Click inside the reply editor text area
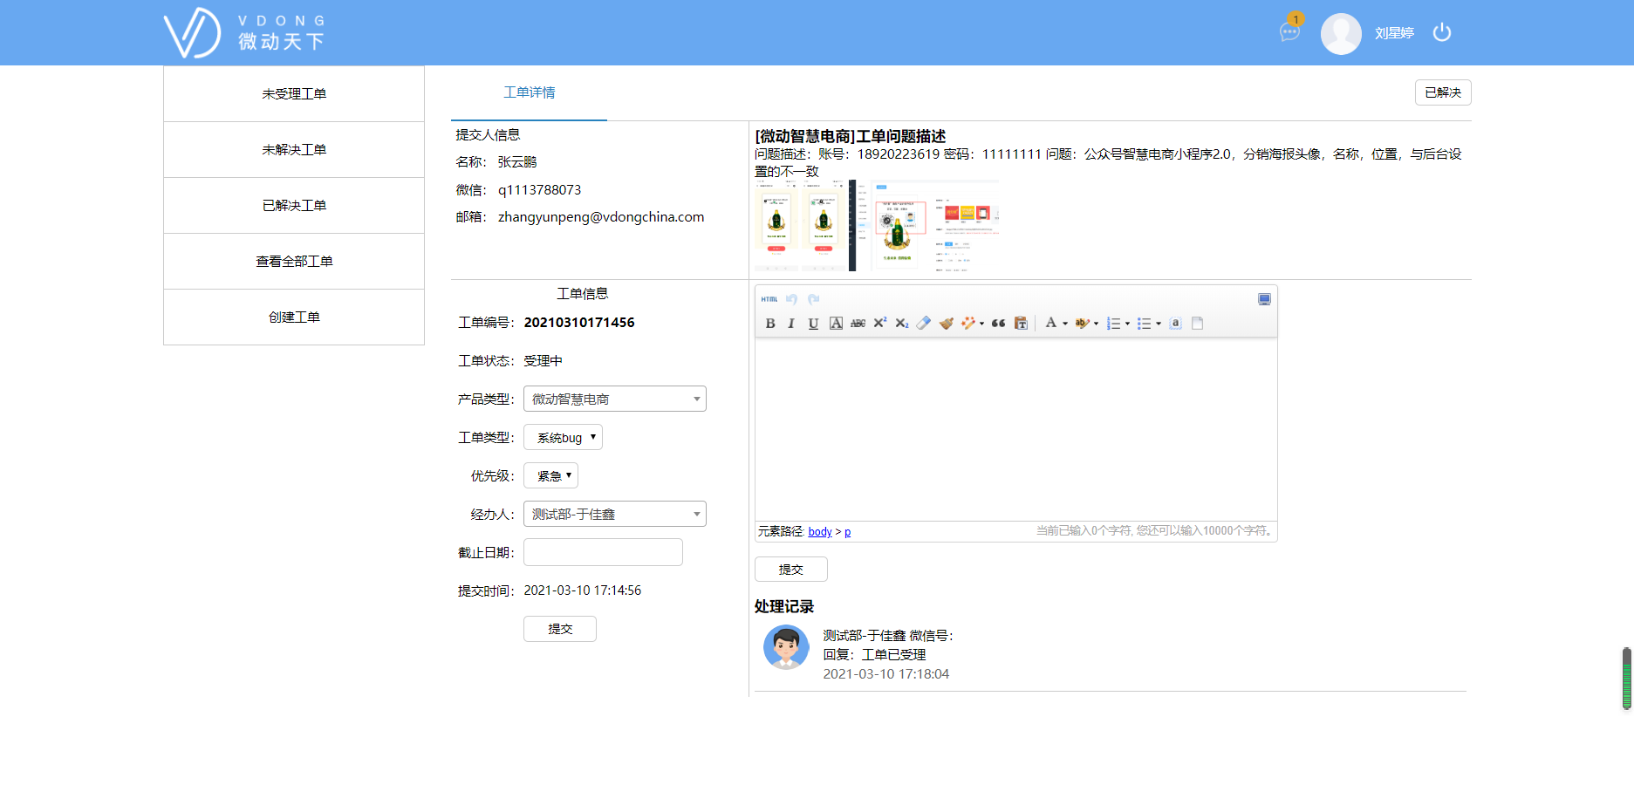The width and height of the screenshot is (1634, 785). click(1016, 429)
